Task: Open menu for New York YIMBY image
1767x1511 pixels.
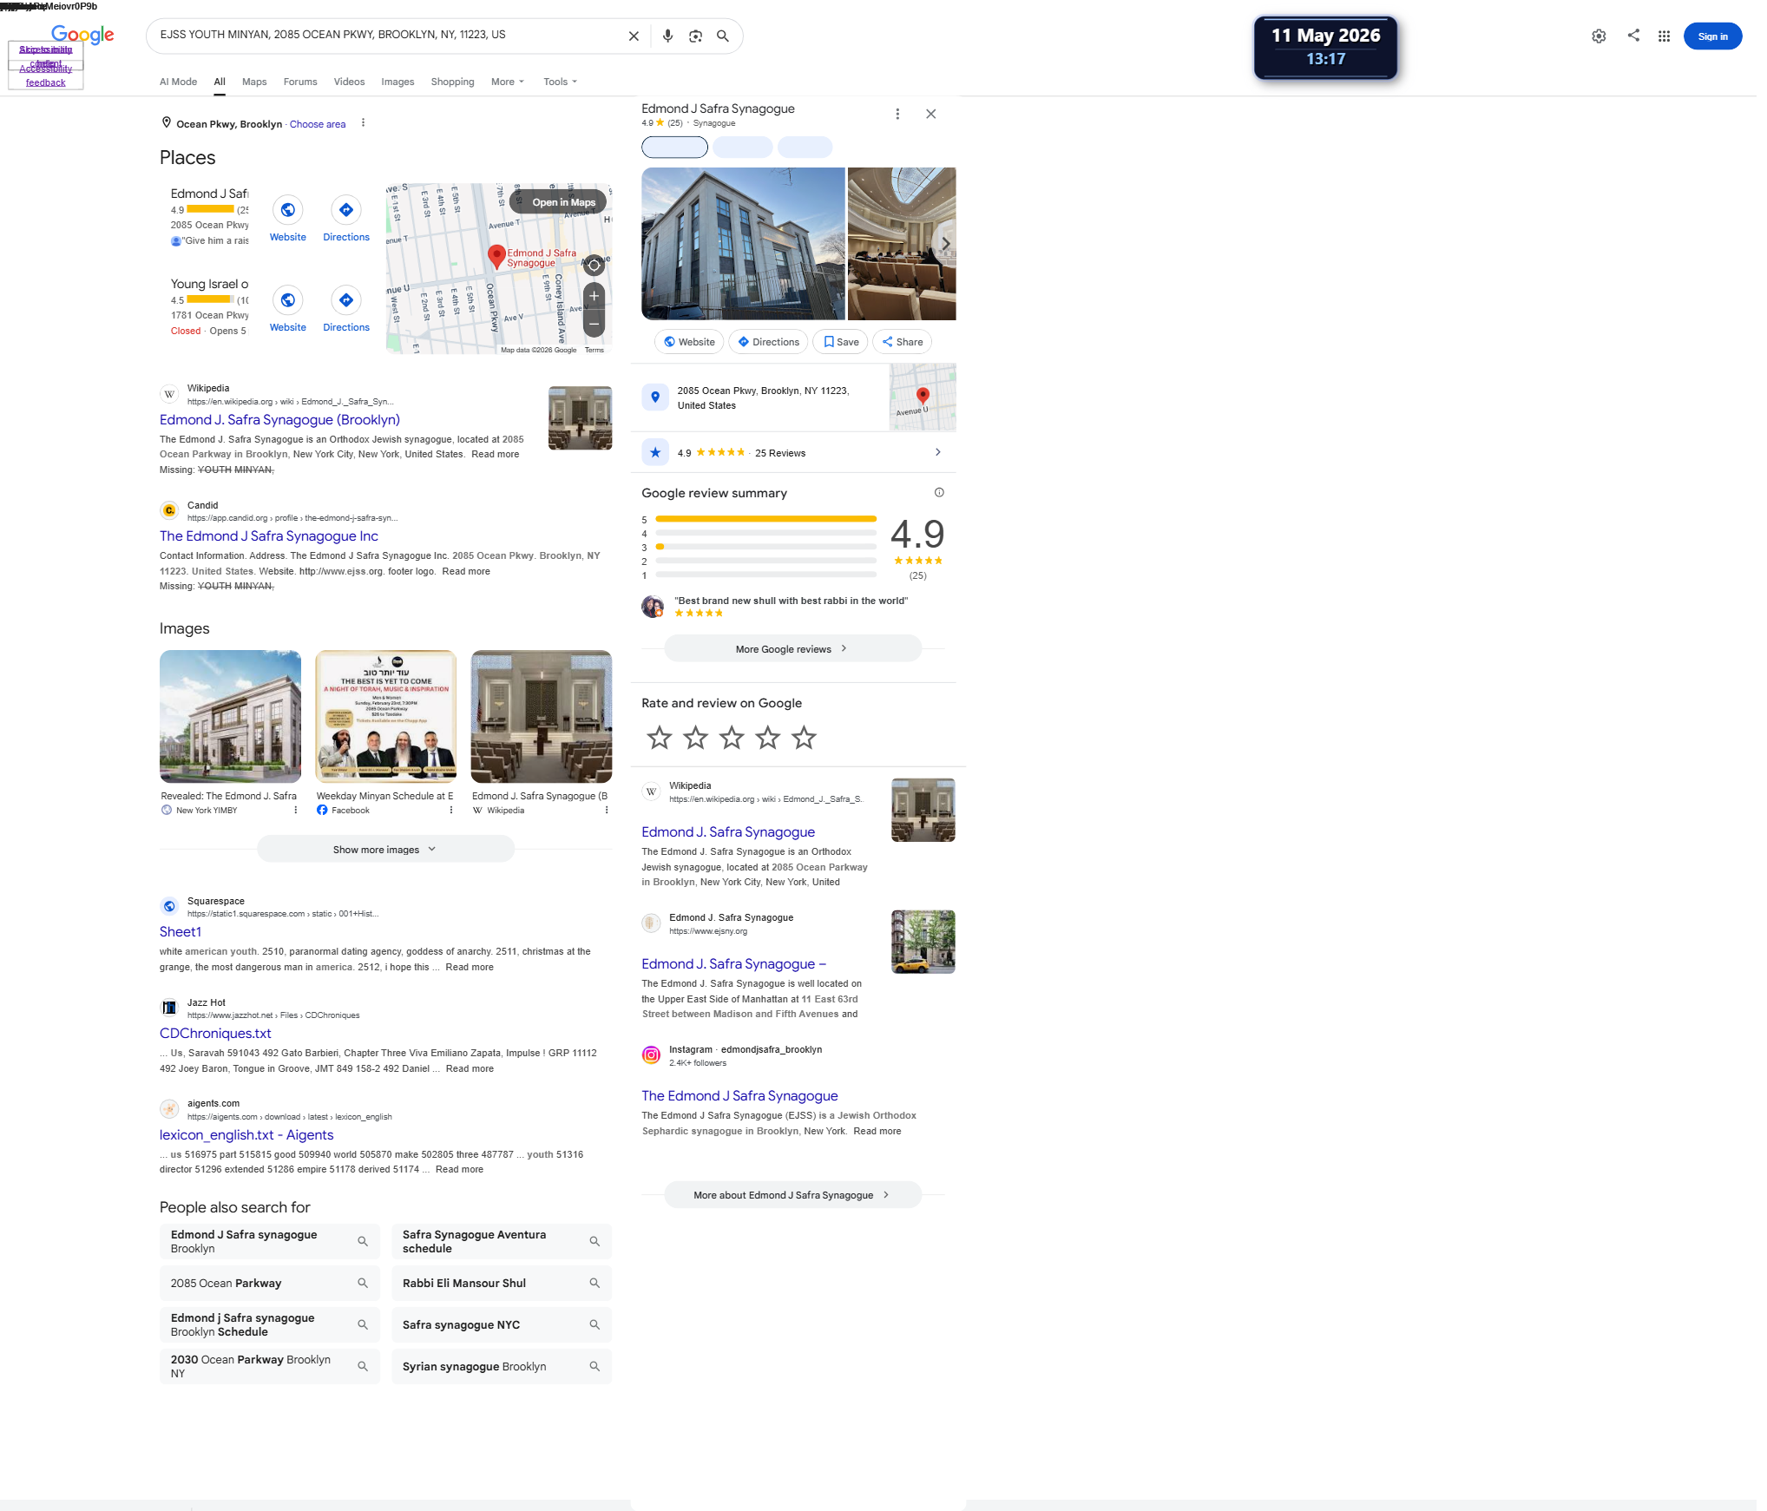Action: [295, 811]
